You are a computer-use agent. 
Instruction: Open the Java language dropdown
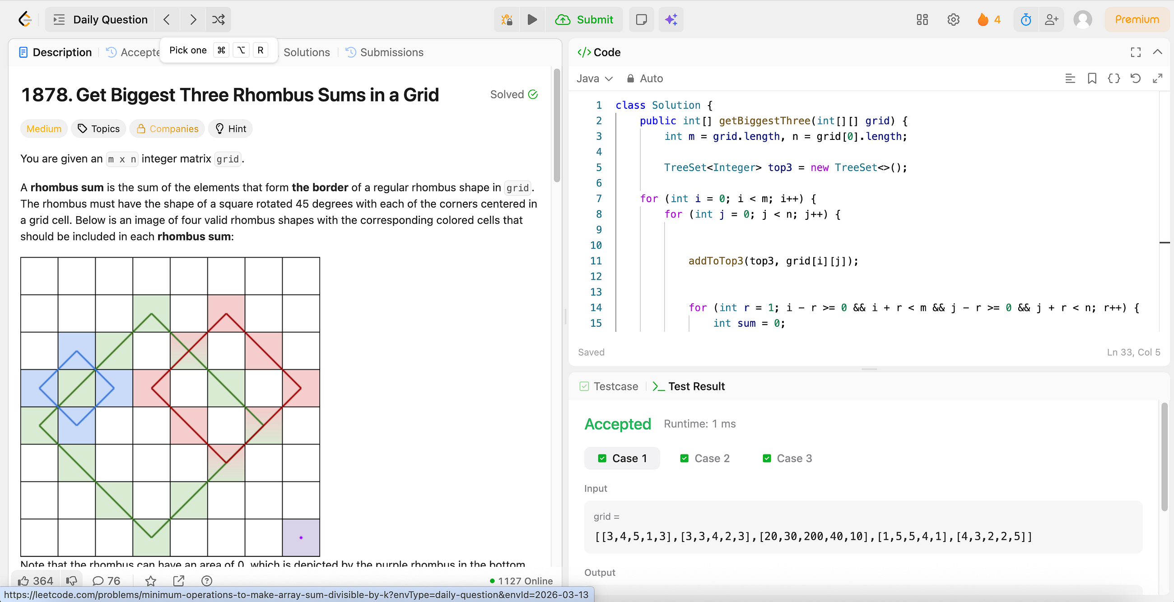[x=594, y=79]
